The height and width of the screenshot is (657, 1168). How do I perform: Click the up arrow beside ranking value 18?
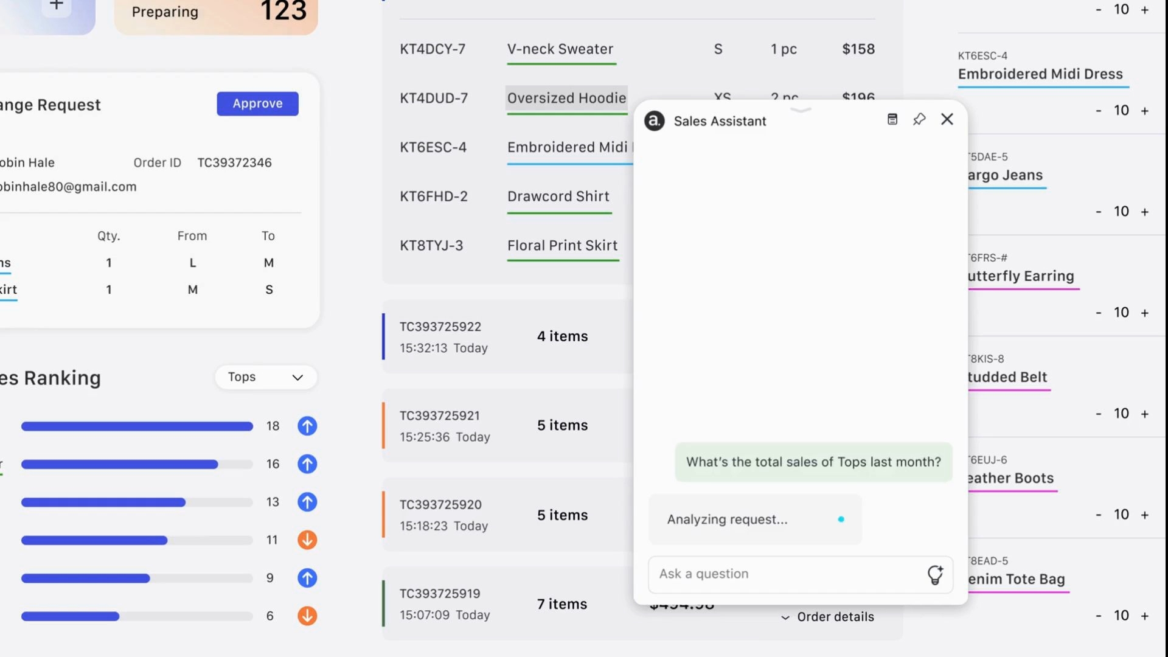click(x=307, y=426)
